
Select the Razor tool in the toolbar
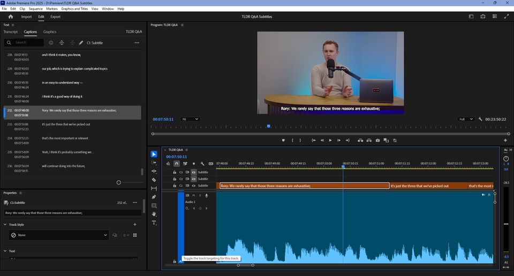tap(154, 180)
